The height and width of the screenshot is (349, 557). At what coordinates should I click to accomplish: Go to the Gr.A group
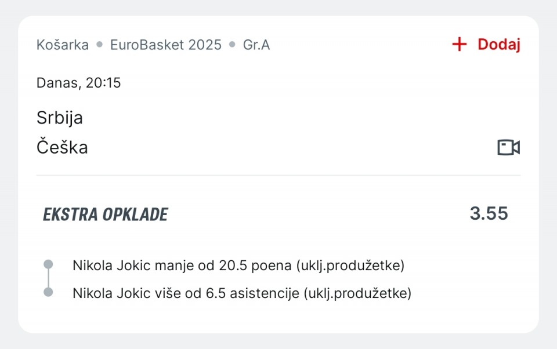tap(256, 45)
